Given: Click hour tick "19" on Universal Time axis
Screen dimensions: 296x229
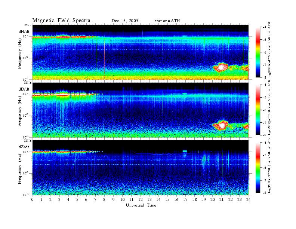Looking at the screenshot, I should (203, 200).
